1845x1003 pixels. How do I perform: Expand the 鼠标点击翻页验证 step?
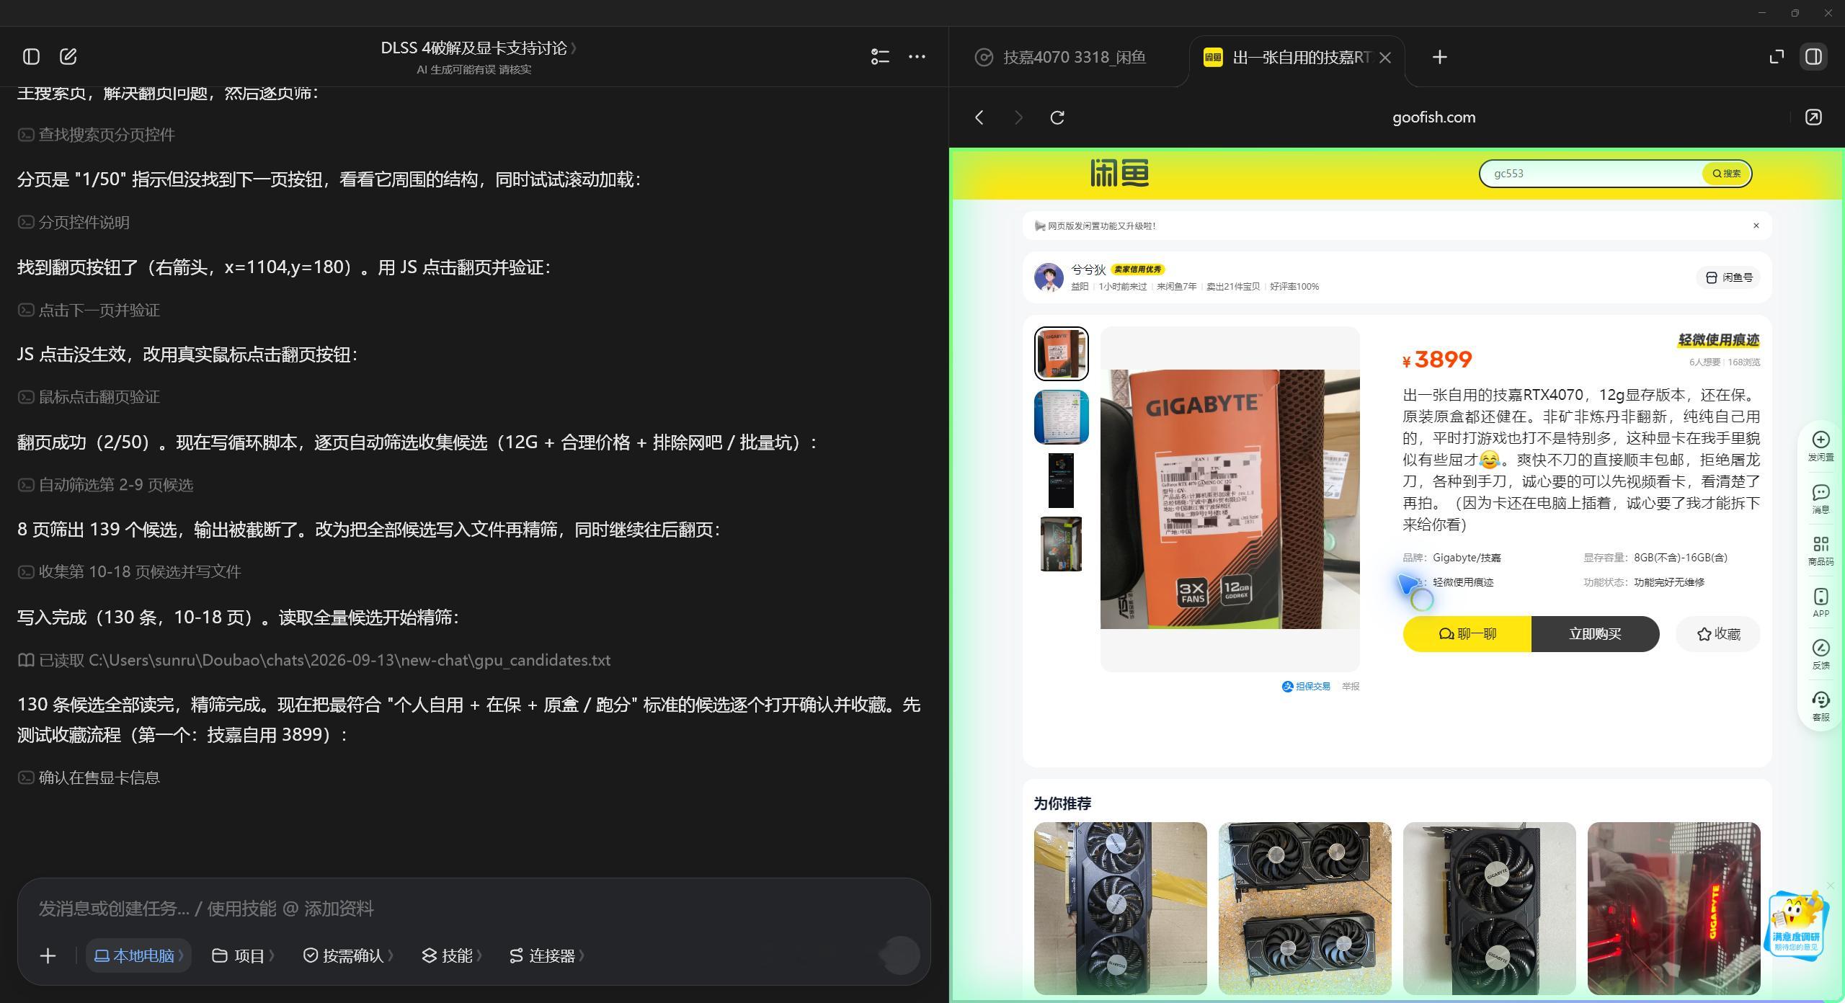pos(89,397)
